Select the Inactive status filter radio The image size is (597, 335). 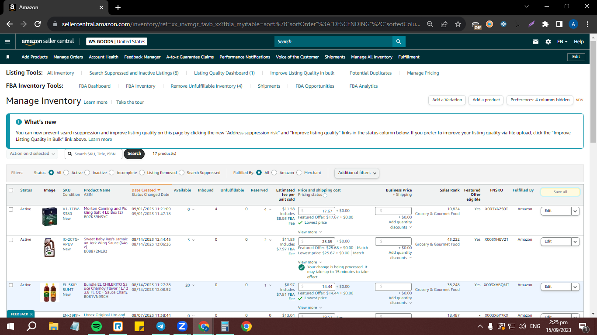[x=87, y=173]
